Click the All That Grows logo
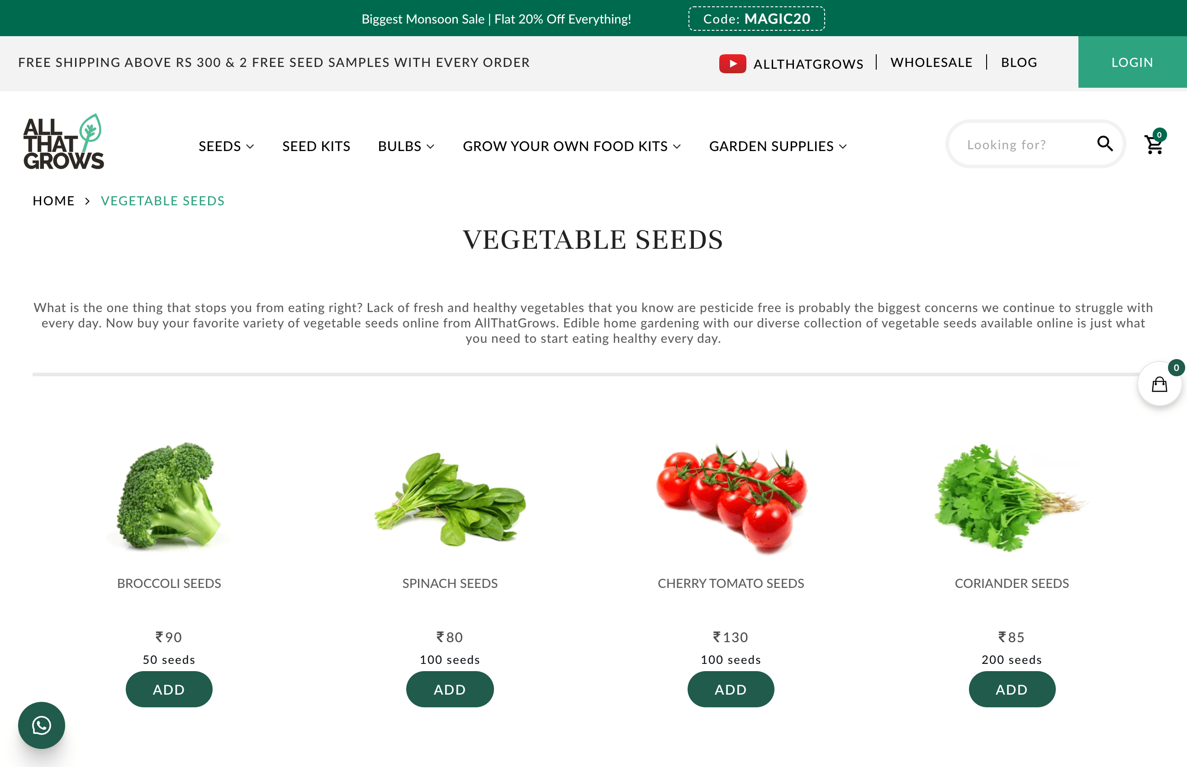Screen dimensions: 1187x767 pos(63,142)
